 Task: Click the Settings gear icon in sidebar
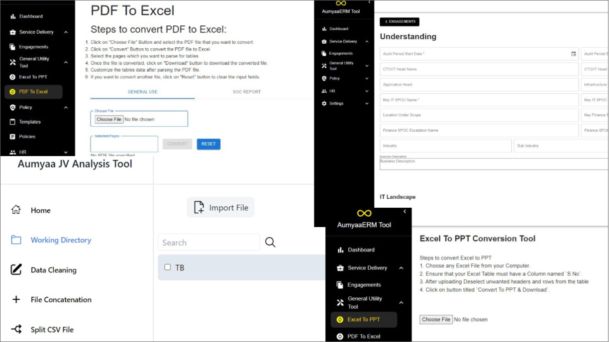(x=324, y=103)
